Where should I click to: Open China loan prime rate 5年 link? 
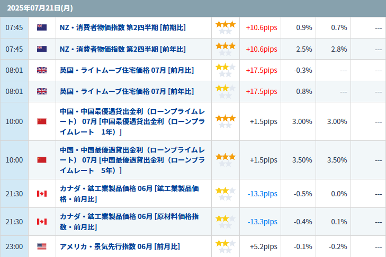click(x=132, y=160)
